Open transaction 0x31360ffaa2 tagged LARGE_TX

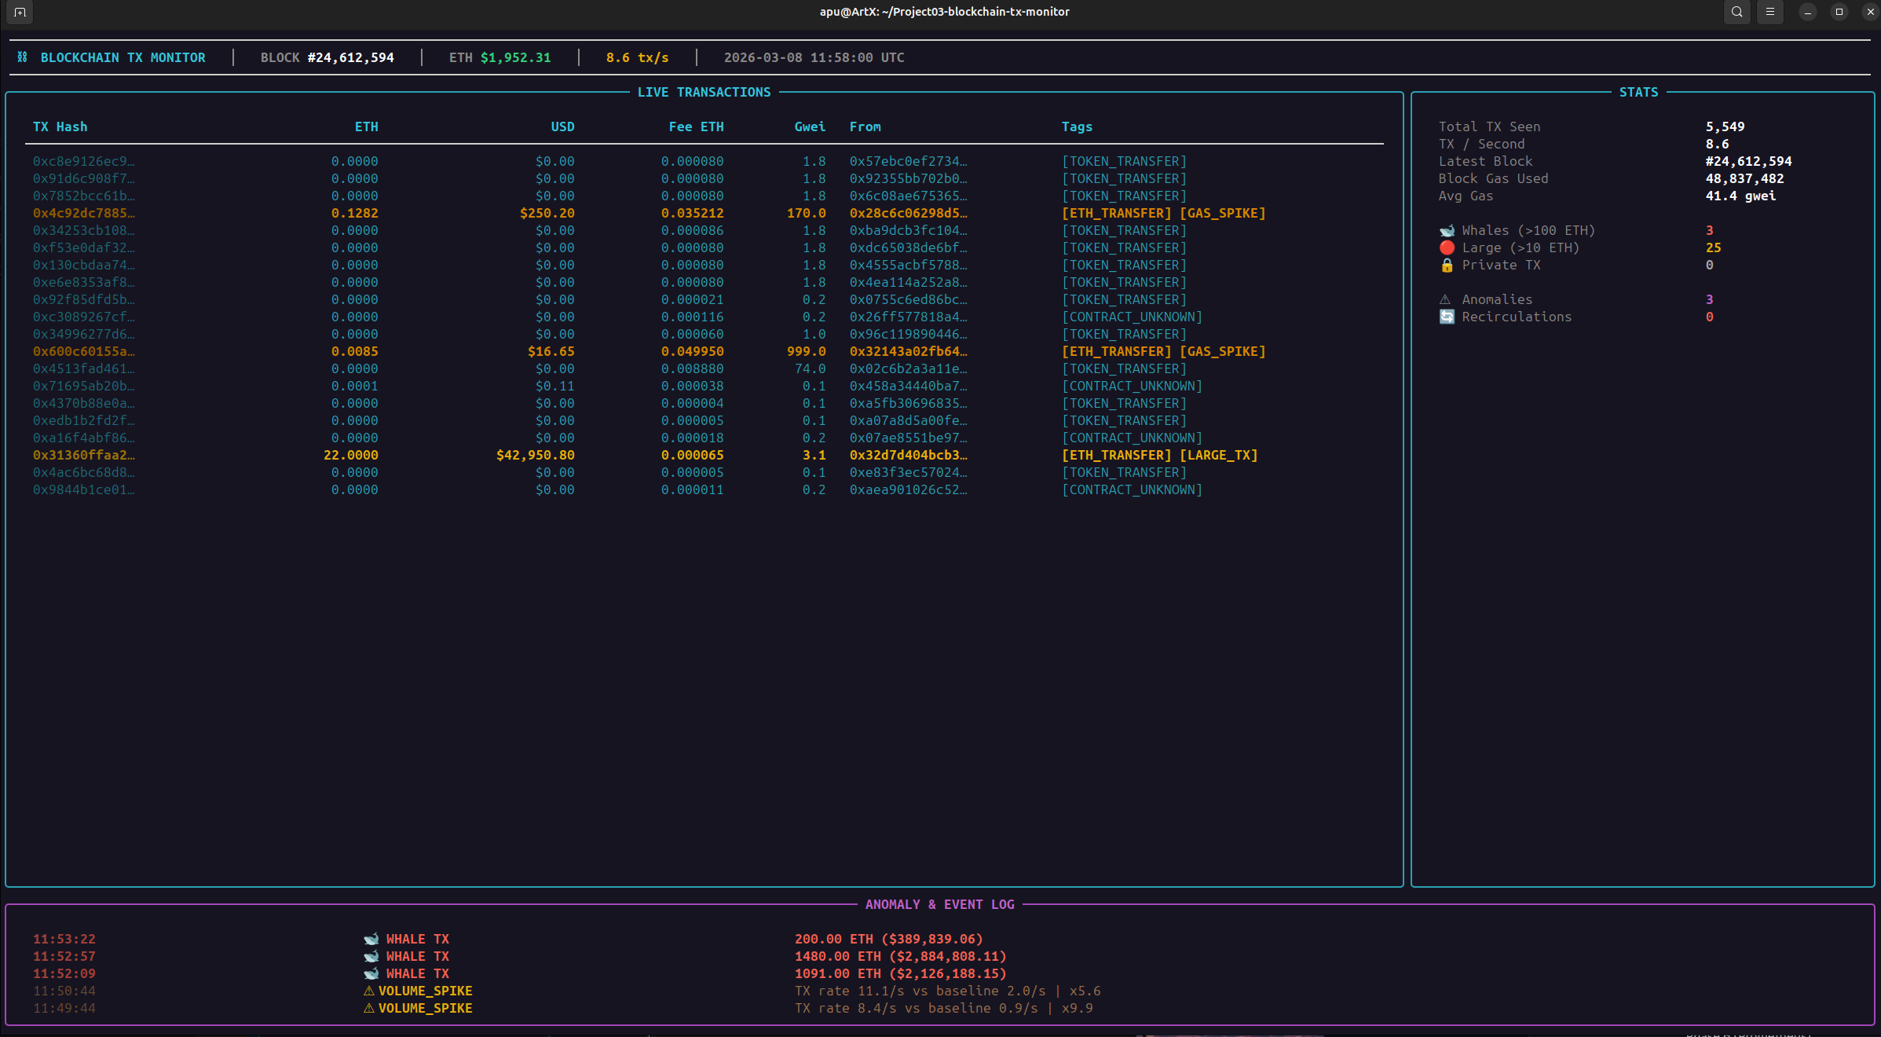point(82,455)
